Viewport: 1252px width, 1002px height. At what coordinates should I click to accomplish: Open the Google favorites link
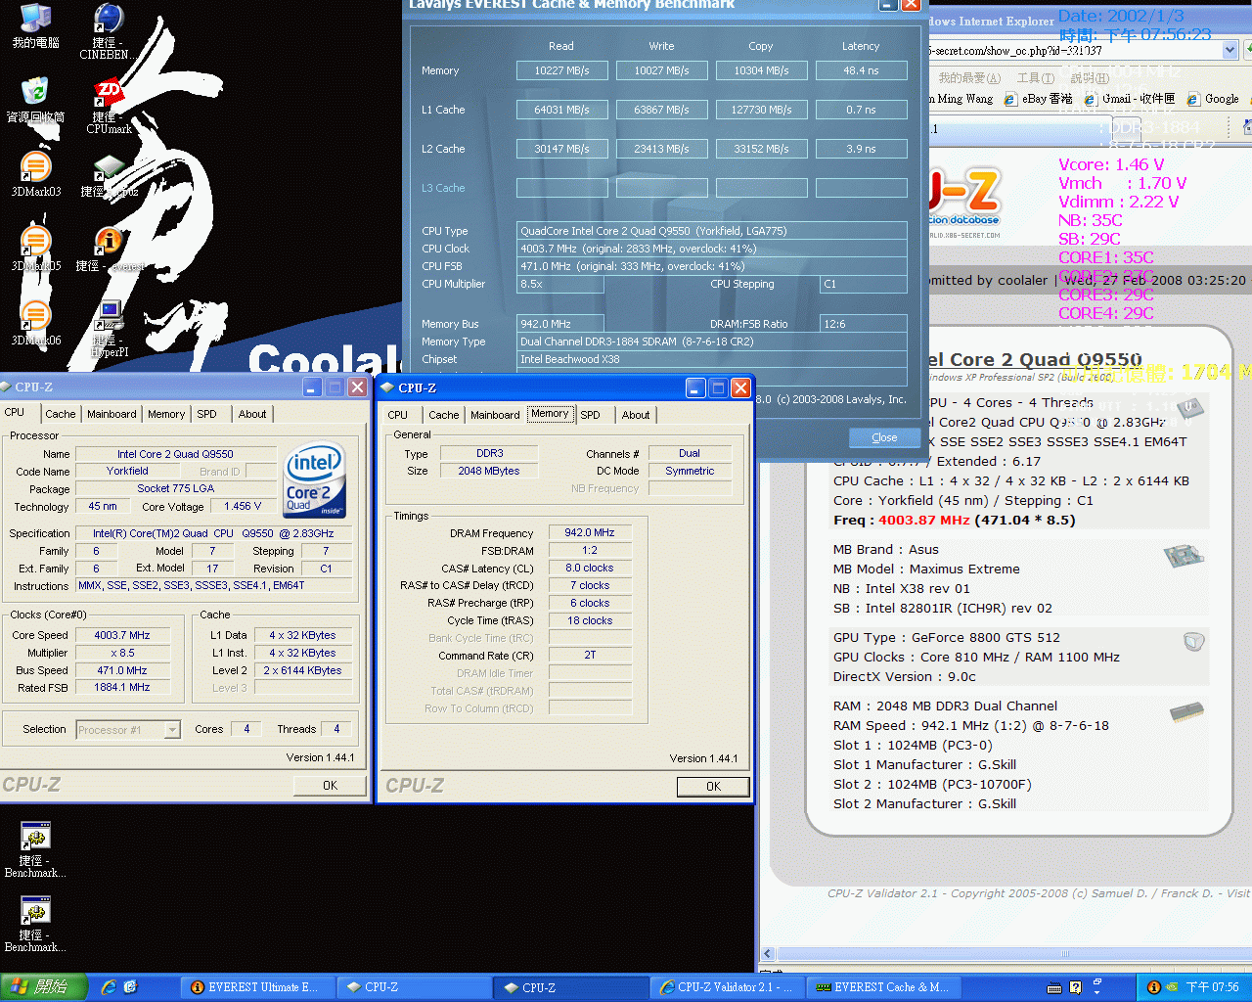coord(1213,99)
